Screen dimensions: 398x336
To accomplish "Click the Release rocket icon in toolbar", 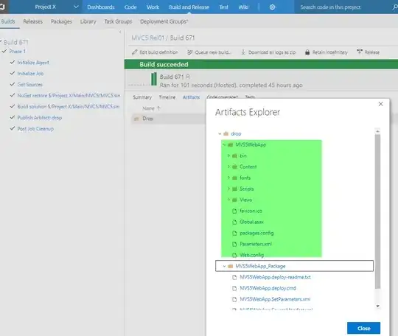I will (x=360, y=52).
